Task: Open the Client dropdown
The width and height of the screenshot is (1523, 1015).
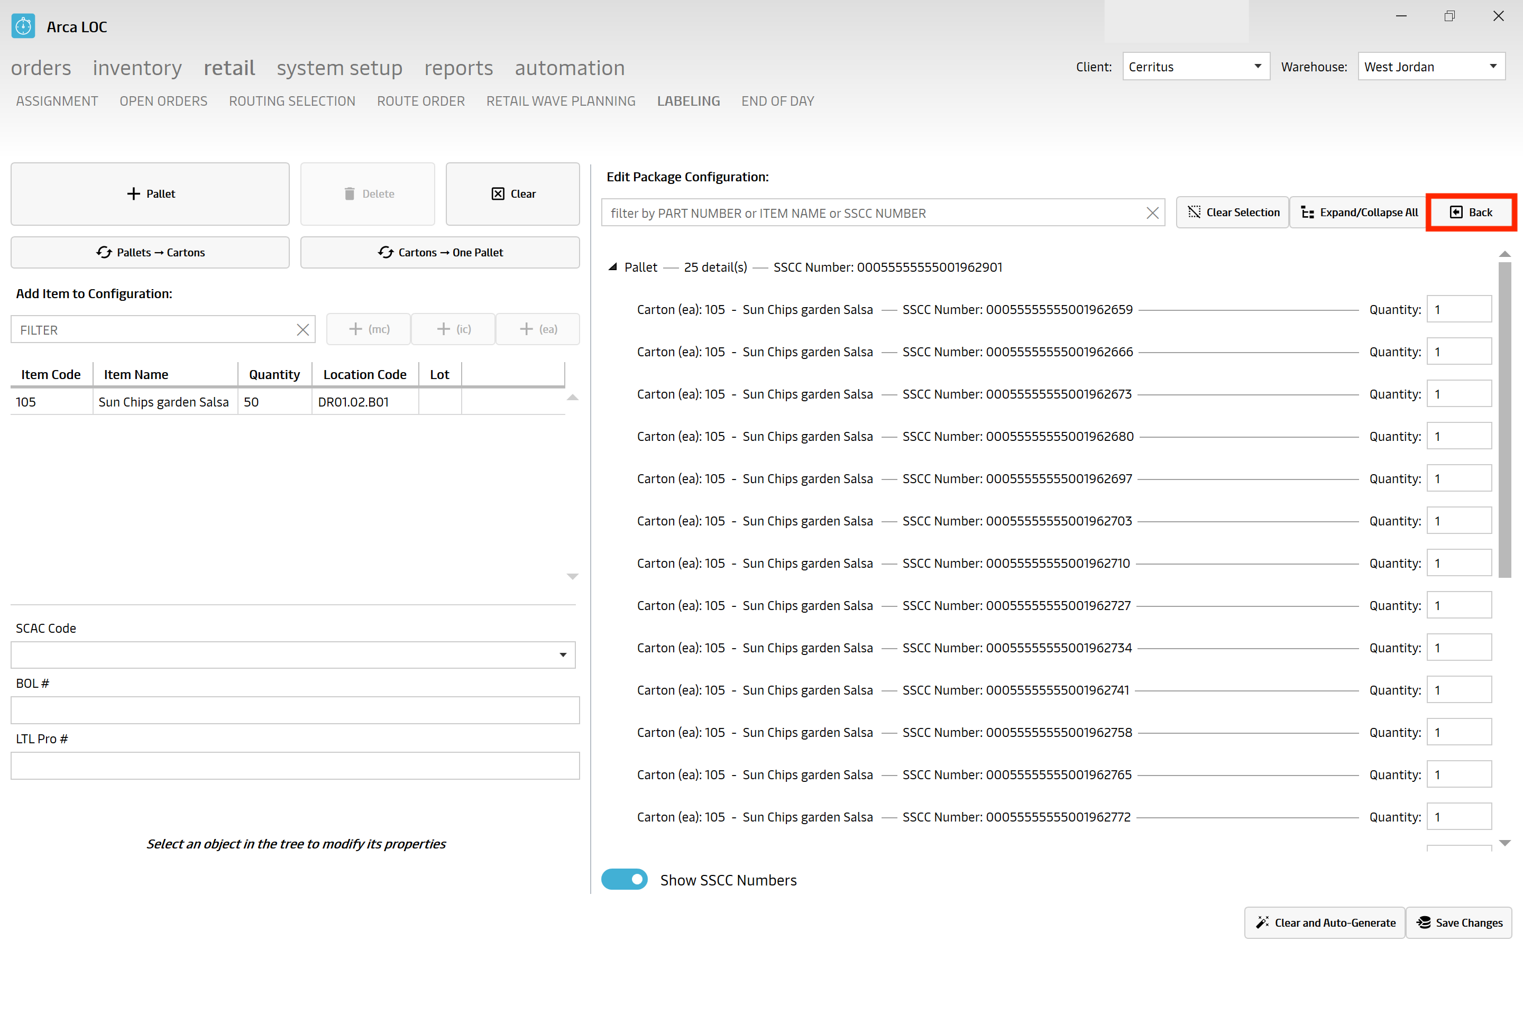Action: [x=1197, y=67]
